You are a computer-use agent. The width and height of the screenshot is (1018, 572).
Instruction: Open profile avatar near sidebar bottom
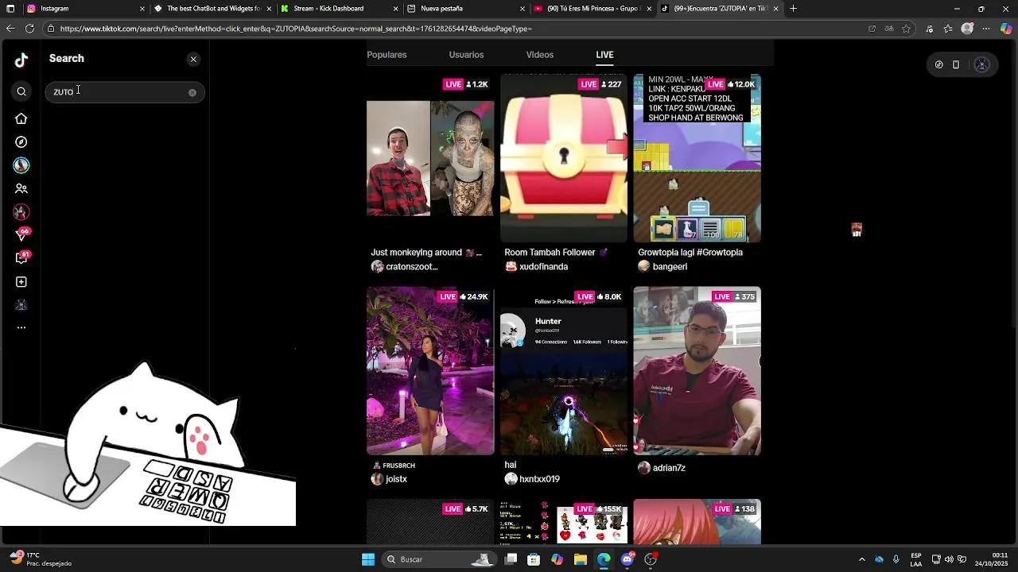click(x=21, y=305)
